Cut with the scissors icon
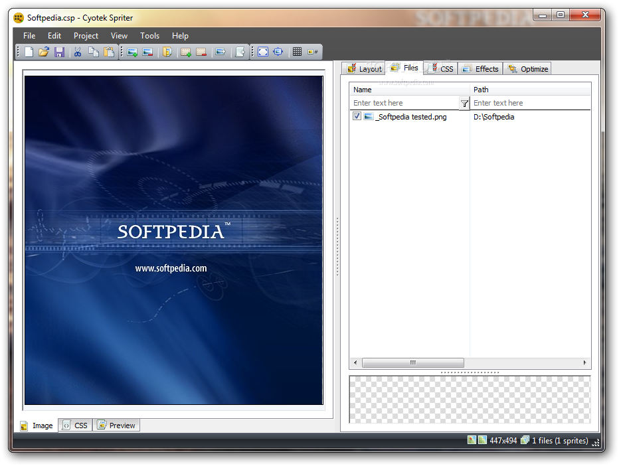The width and height of the screenshot is (619, 466). pos(78,52)
